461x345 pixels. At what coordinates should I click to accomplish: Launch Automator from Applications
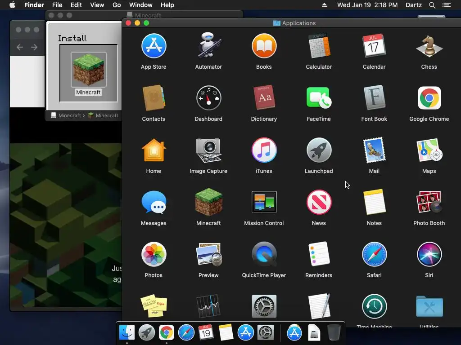pyautogui.click(x=208, y=45)
